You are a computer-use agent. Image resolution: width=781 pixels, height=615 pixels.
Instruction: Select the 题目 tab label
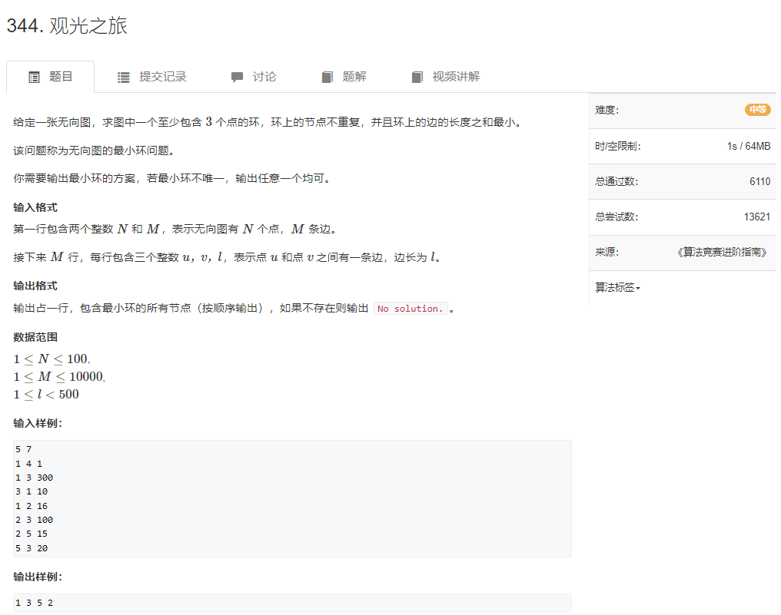tap(61, 77)
